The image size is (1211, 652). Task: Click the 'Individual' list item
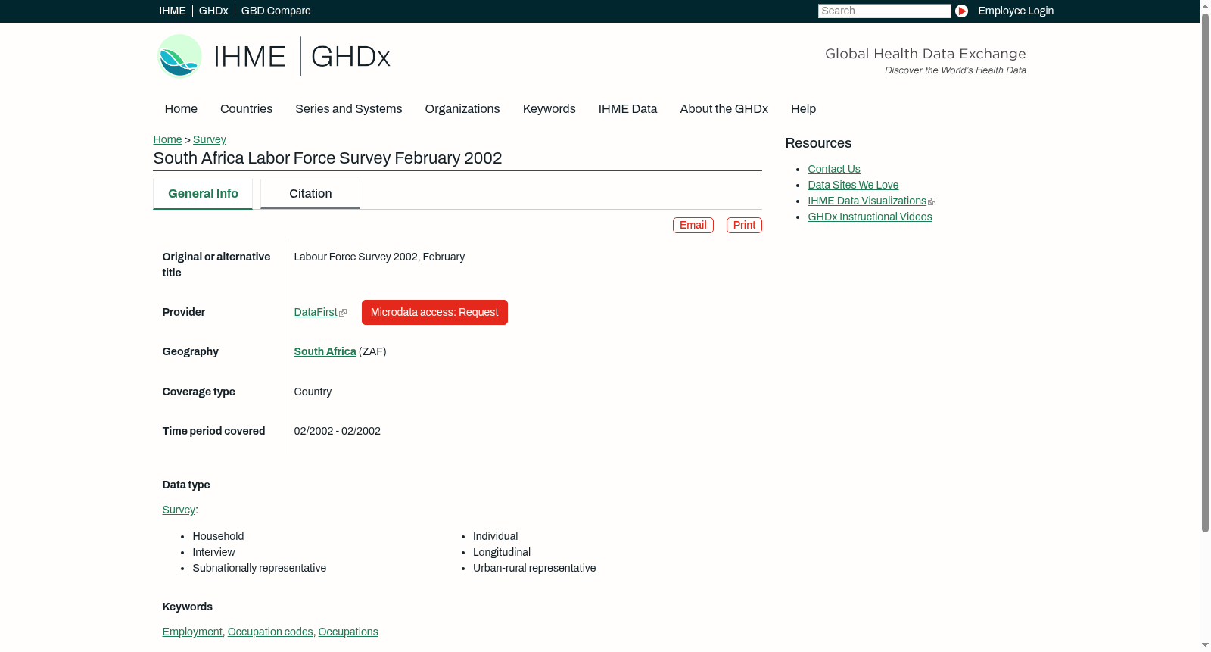coord(496,537)
